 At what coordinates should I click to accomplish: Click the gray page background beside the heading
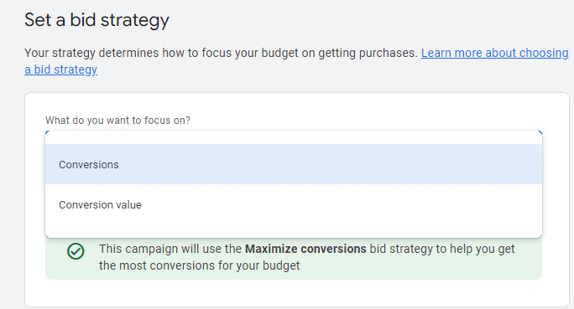point(366,20)
